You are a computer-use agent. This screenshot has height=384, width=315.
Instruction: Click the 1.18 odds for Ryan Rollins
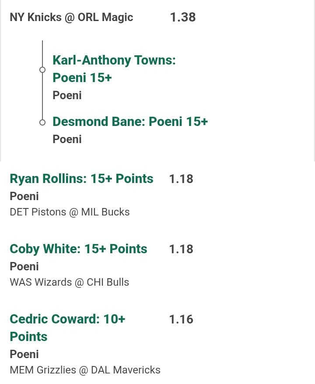181,179
